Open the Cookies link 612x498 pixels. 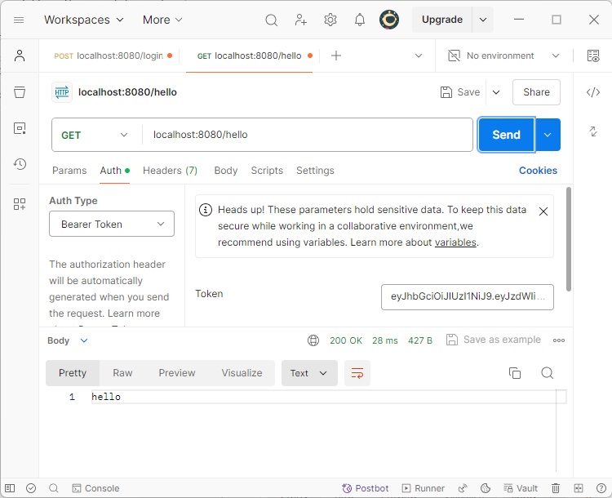click(x=538, y=171)
